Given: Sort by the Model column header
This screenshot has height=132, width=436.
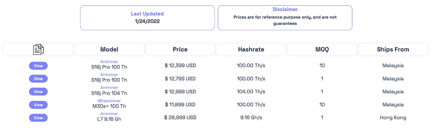Looking at the screenshot, I should point(109,49).
